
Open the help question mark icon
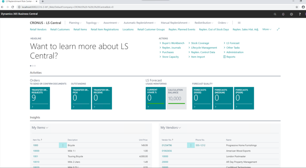300,14
